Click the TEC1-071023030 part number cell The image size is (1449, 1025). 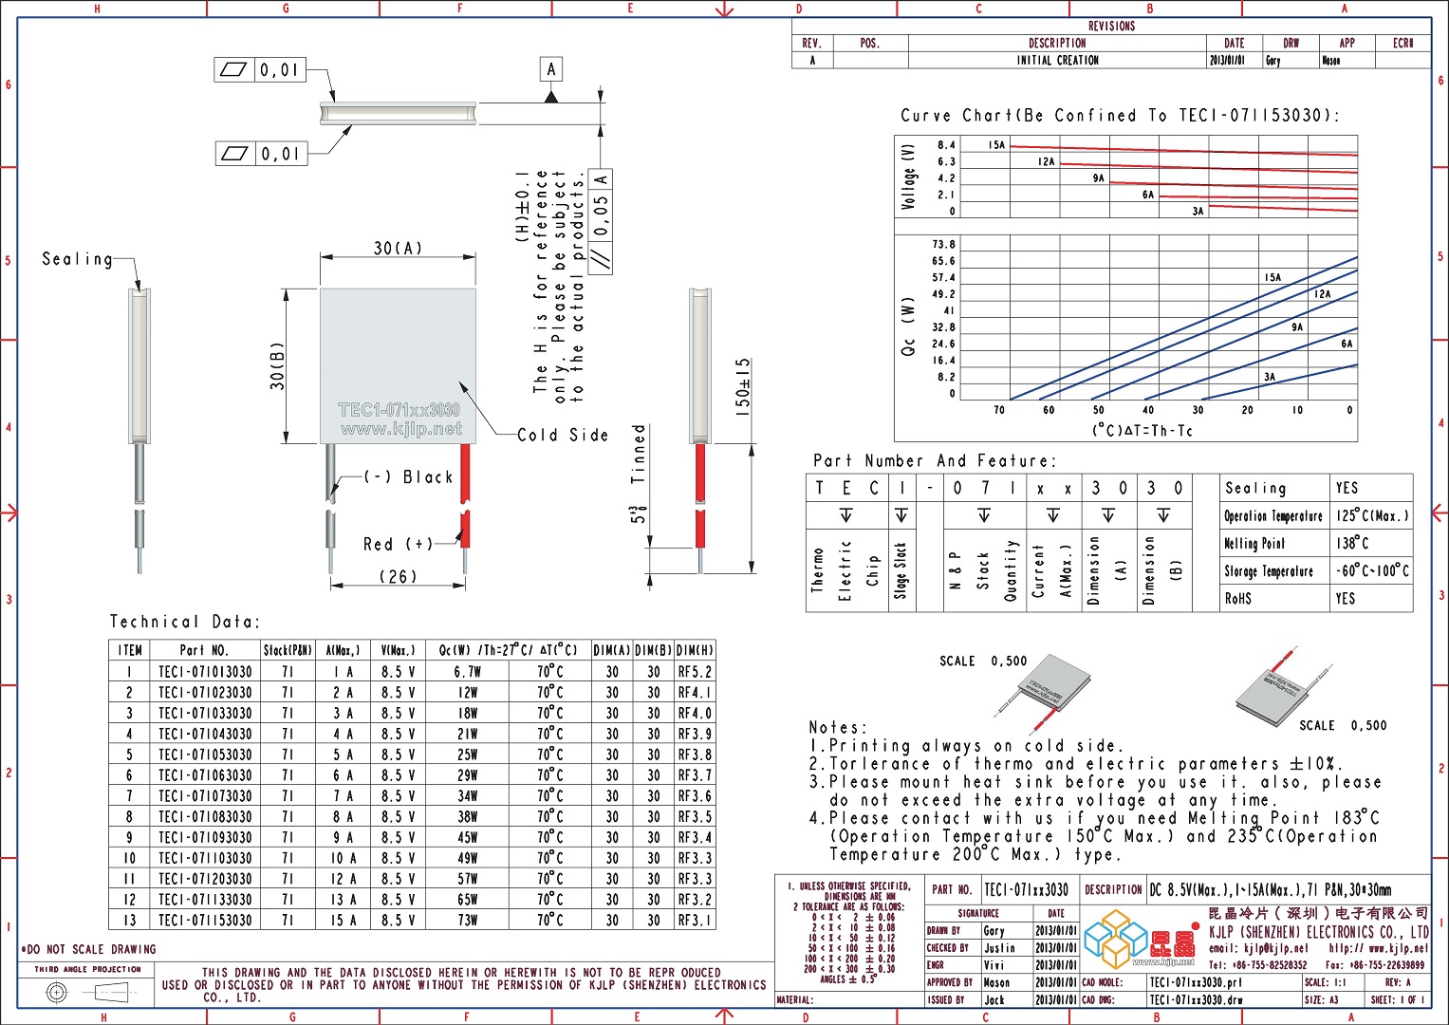[205, 693]
